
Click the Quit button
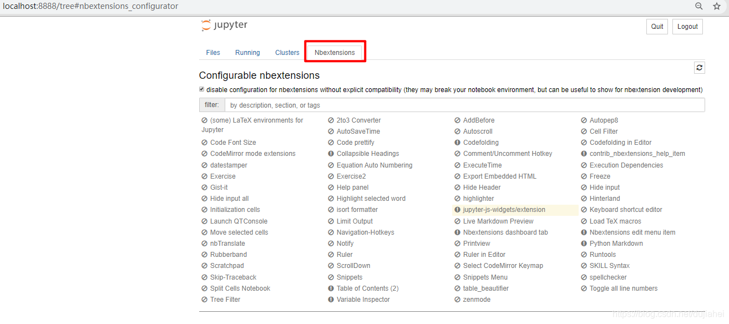pos(657,27)
